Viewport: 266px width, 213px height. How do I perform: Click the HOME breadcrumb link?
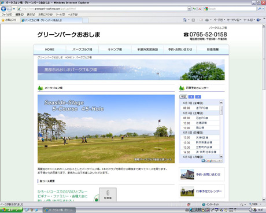pyautogui.click(x=68, y=57)
